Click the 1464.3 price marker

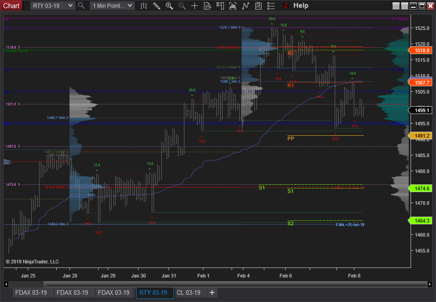pyautogui.click(x=420, y=221)
